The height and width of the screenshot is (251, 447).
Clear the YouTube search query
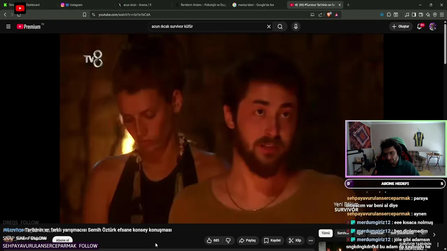[x=269, y=26]
